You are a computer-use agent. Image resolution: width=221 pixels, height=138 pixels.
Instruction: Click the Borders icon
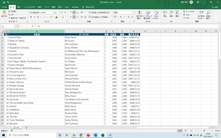pyautogui.click(x=44, y=17)
